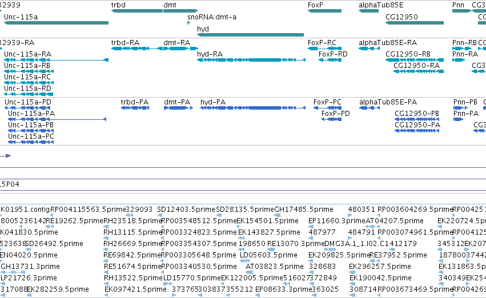Open the AT04207.5prime EST

[373, 227]
